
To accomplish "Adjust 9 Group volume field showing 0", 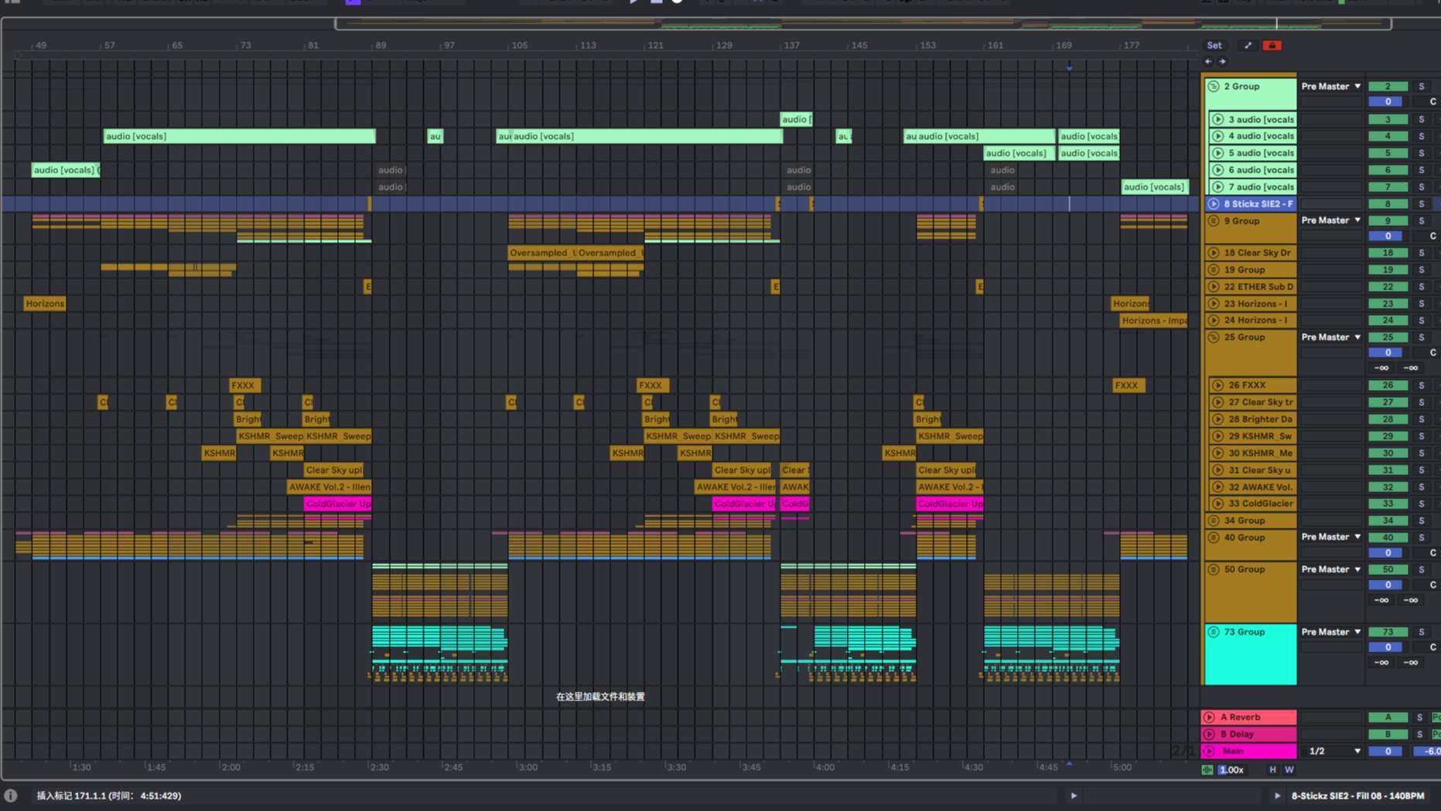I will click(1388, 236).
